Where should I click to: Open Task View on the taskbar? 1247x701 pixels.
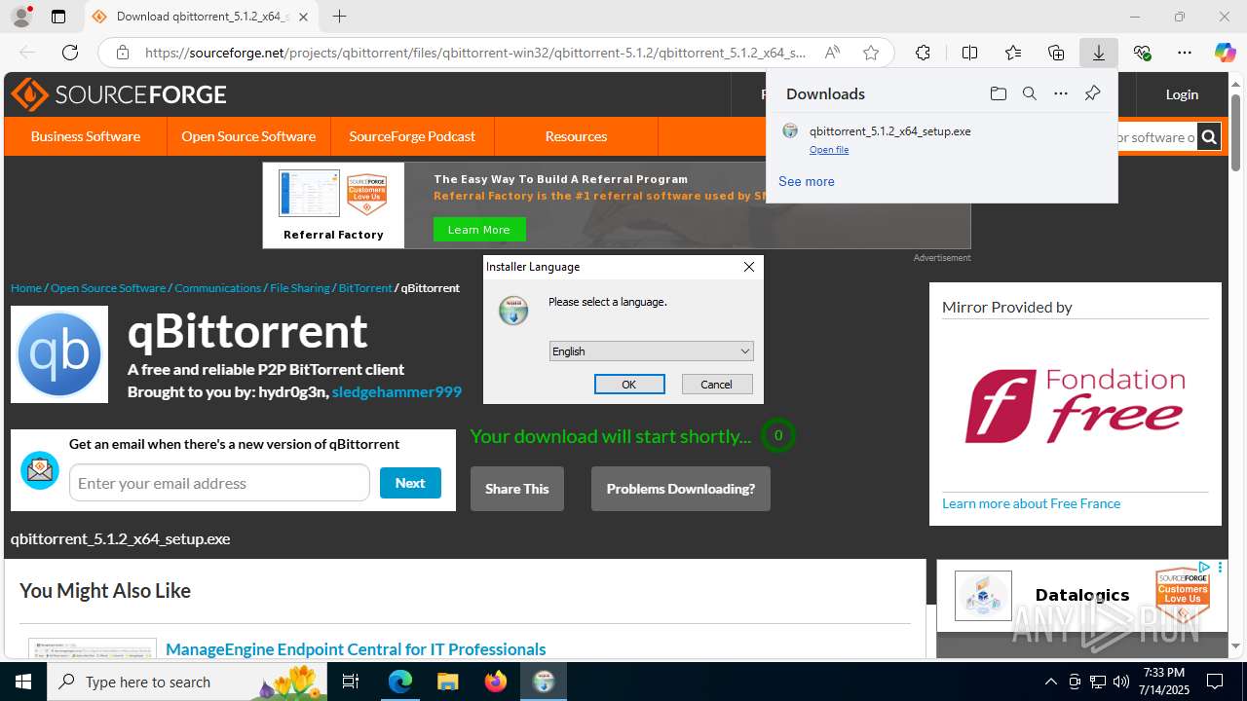[x=351, y=682]
